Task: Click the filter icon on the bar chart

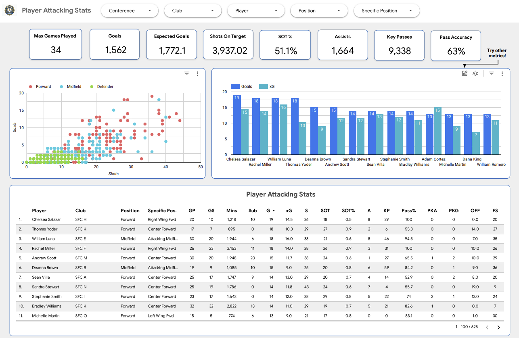Action: [491, 73]
